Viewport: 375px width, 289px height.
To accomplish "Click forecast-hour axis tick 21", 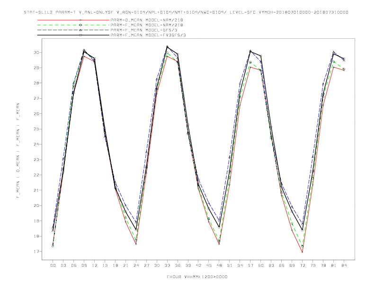I will 125,265.
